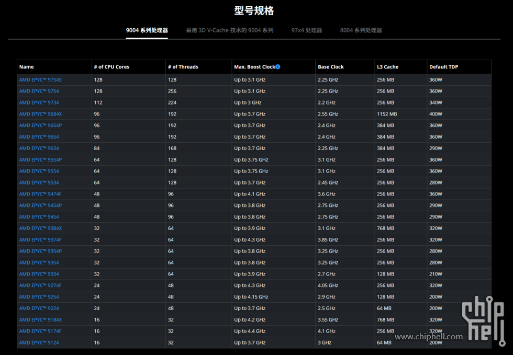Open the AMD EPYC 9334 link
The image size is (513, 355).
point(39,274)
